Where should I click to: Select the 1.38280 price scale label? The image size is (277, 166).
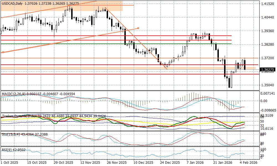click(x=267, y=44)
